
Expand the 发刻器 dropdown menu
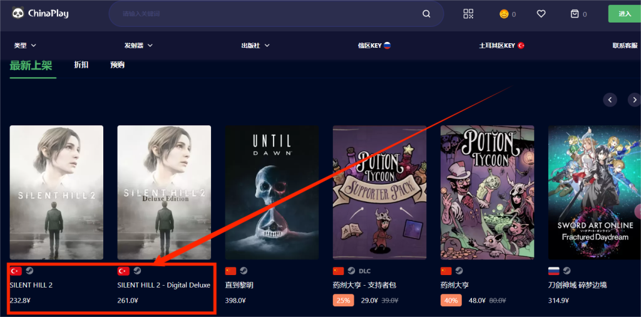138,45
